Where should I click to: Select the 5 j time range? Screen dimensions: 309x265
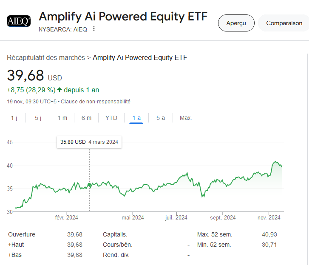[38, 118]
